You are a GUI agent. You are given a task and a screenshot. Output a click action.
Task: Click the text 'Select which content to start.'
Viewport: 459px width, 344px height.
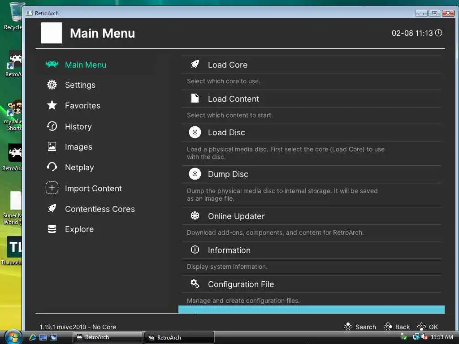[229, 115]
